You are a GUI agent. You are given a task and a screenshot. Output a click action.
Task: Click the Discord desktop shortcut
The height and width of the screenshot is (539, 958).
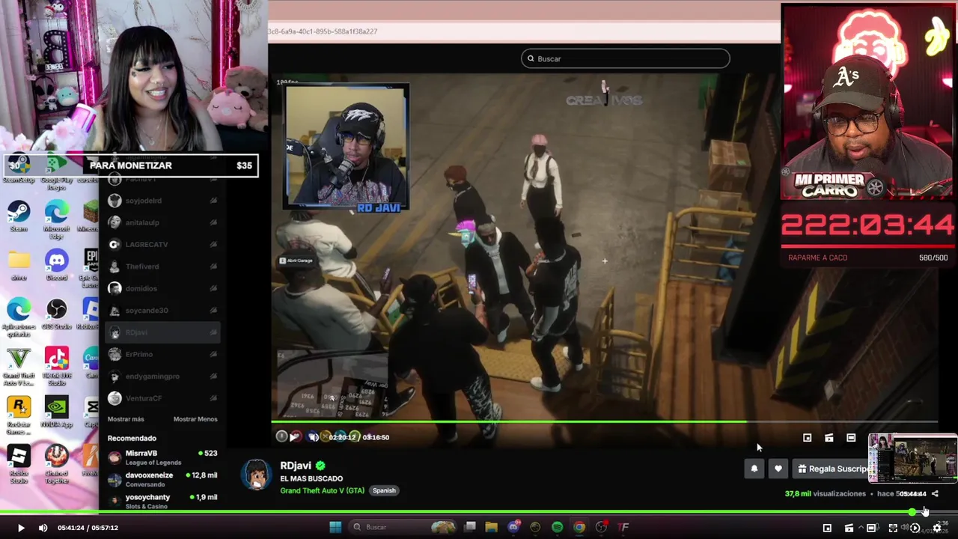[57, 266]
